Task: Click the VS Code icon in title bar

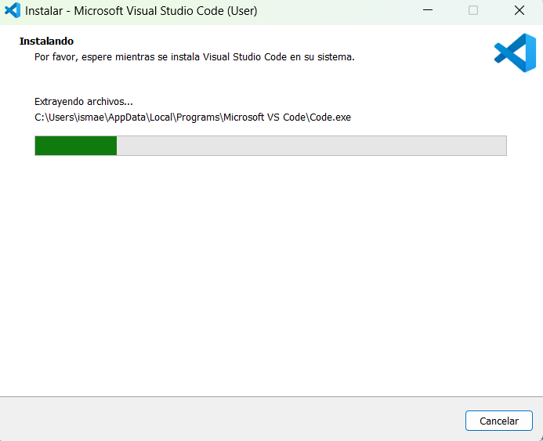Action: pos(13,11)
